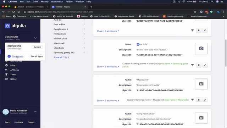Screen dimensions: 227x128
Task: Open the Apps bookmark shortcut
Action: pos(6,16)
